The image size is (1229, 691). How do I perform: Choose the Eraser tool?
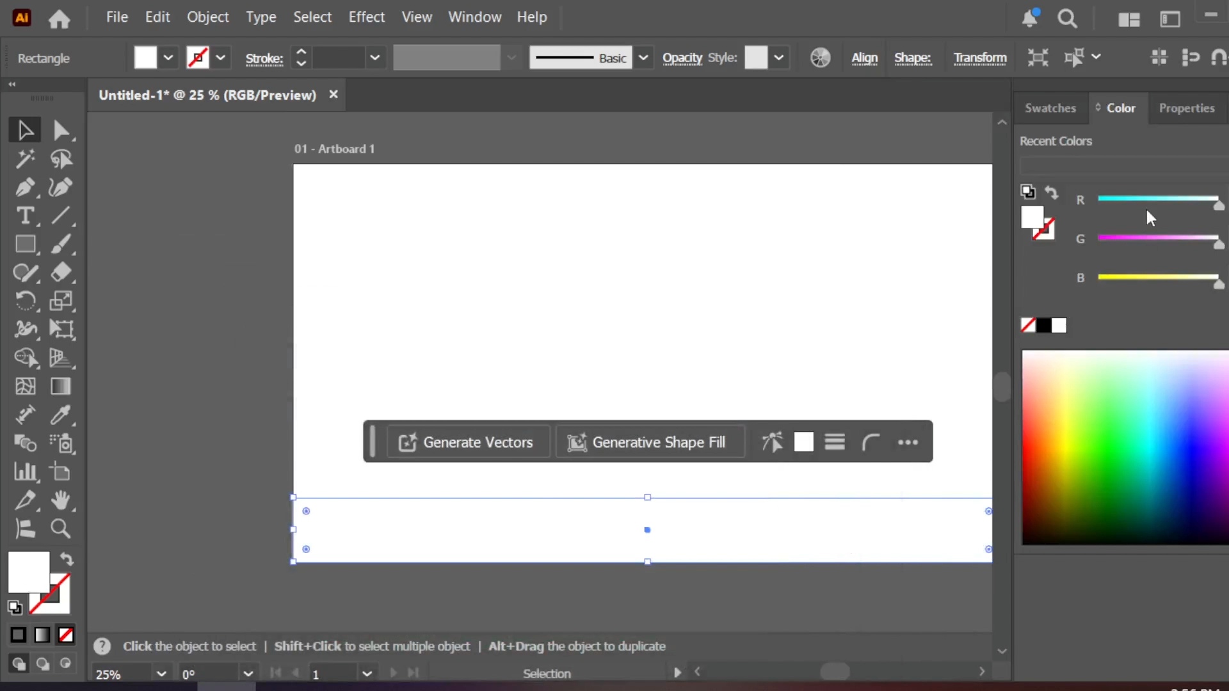[61, 273]
